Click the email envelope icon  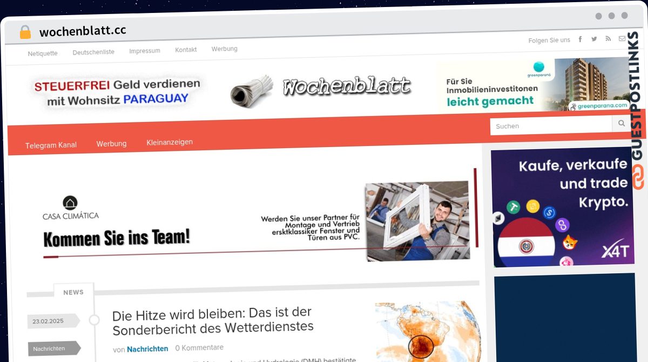pos(622,38)
